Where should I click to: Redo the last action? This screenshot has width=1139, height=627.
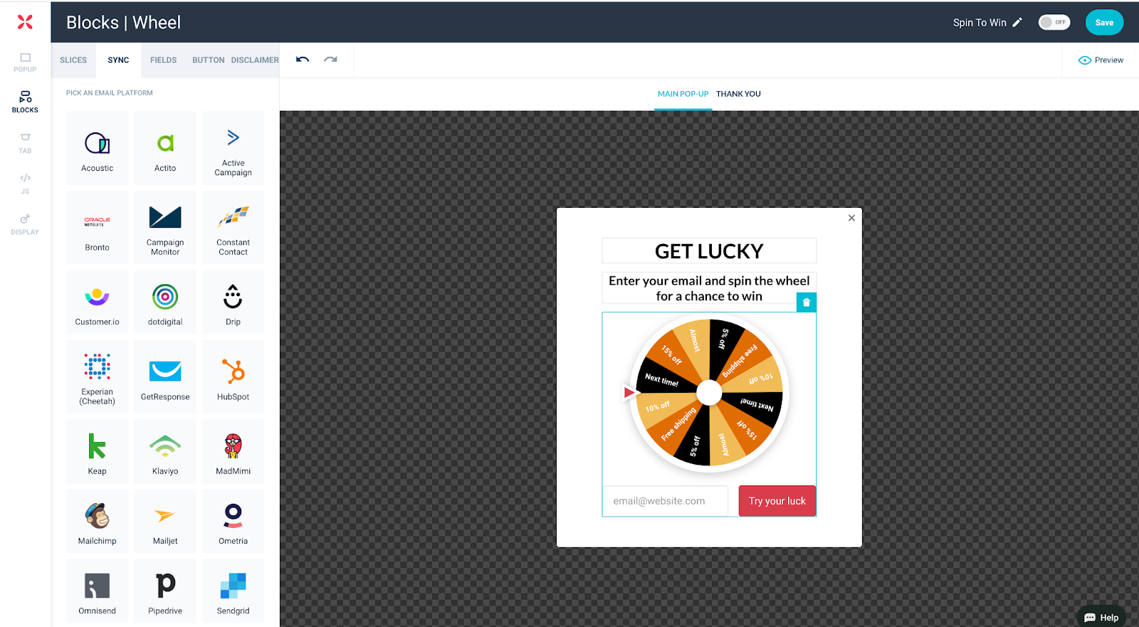click(330, 59)
